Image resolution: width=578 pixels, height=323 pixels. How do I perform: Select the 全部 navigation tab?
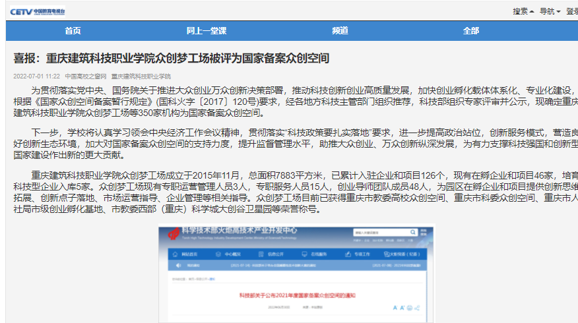(471, 31)
